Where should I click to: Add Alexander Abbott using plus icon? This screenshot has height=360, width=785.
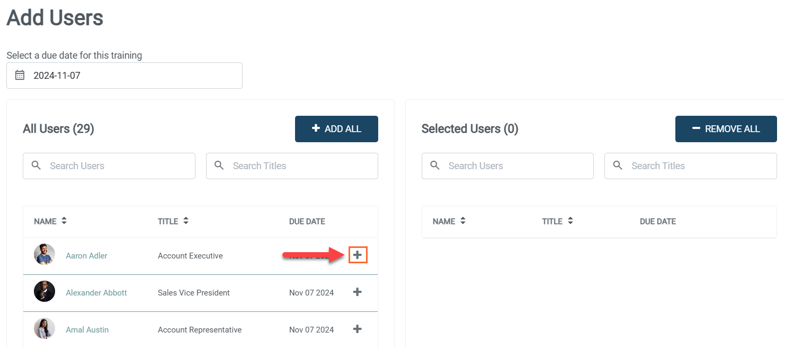[x=358, y=292]
